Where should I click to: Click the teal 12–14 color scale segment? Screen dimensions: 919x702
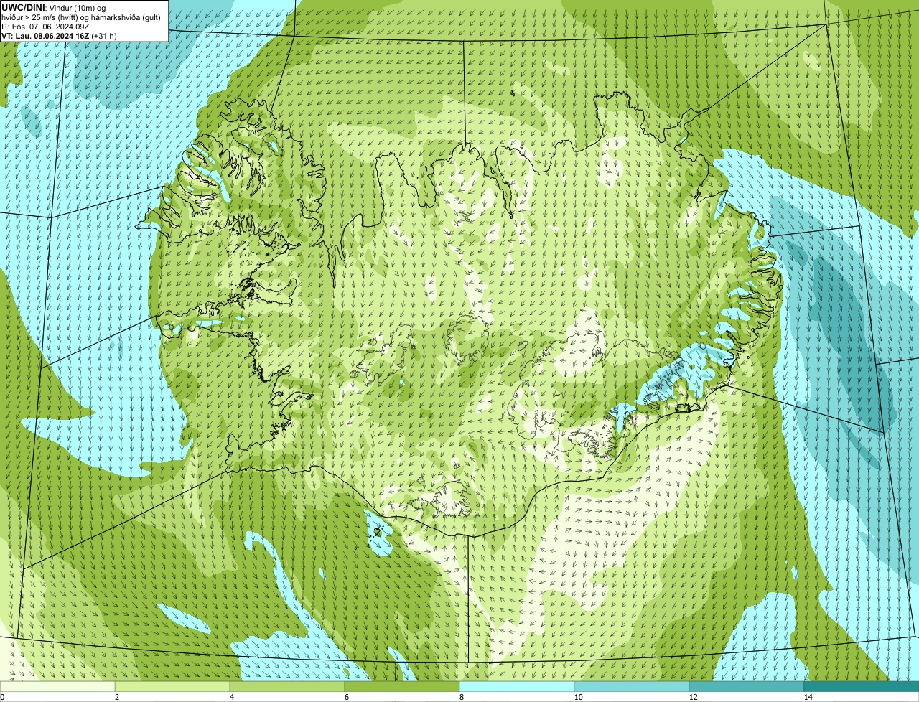pyautogui.click(x=747, y=686)
